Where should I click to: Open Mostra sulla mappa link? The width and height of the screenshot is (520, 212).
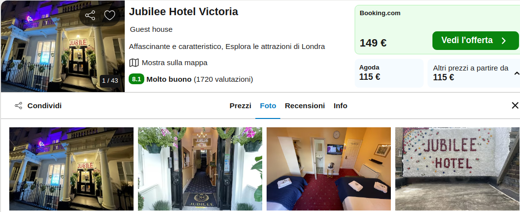click(x=175, y=63)
